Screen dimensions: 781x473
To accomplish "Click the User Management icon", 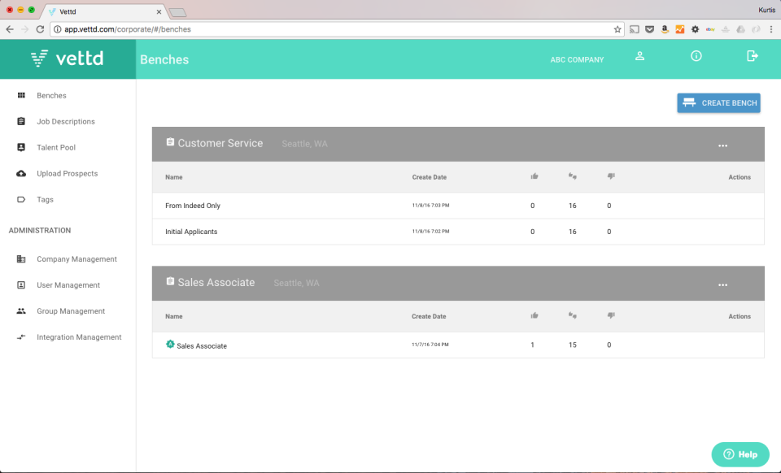I will (21, 285).
